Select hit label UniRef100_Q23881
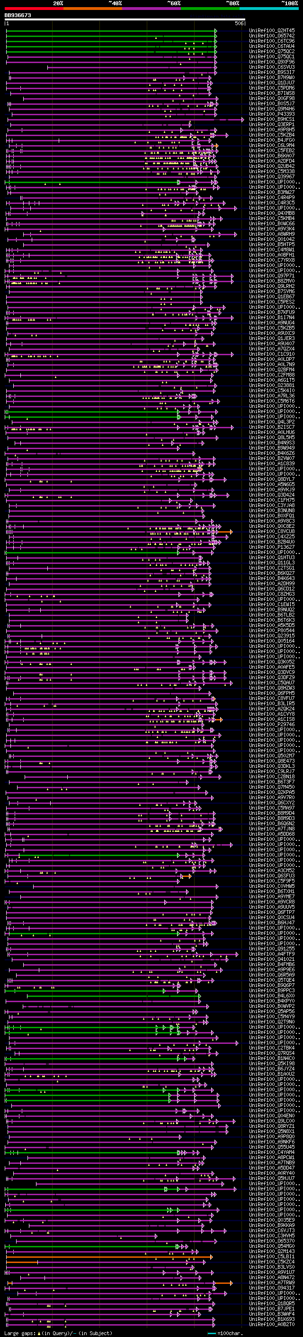The width and height of the screenshot is (303, 1337). [x=272, y=385]
